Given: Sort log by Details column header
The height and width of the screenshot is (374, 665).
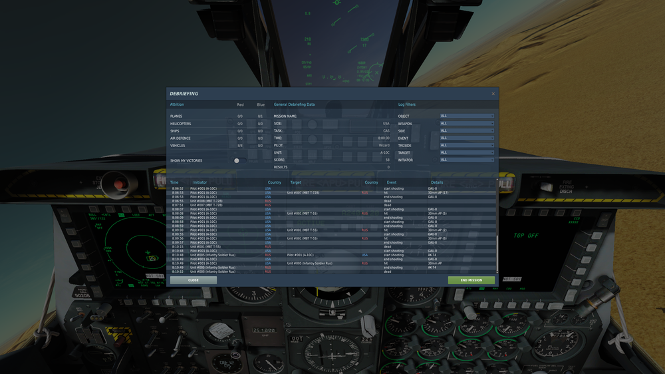Looking at the screenshot, I should [437, 182].
